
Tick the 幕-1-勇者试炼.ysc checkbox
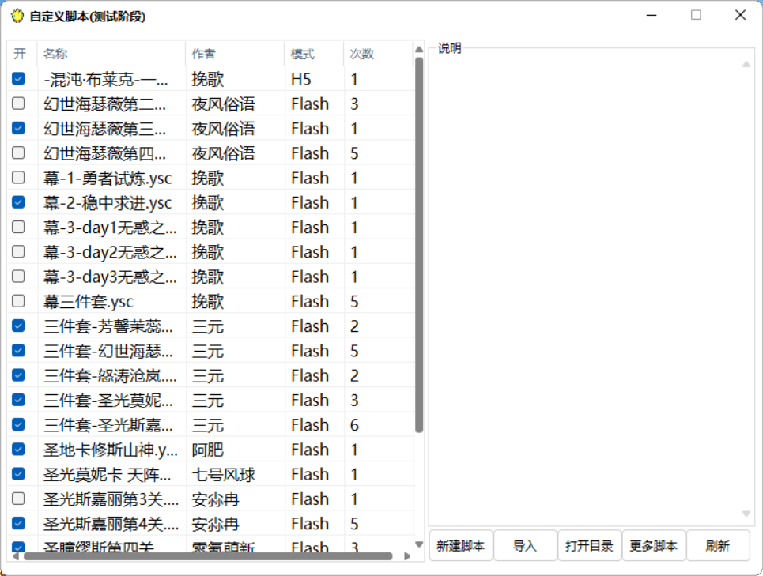[18, 178]
